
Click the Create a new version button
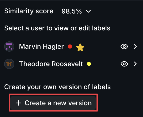(53, 103)
